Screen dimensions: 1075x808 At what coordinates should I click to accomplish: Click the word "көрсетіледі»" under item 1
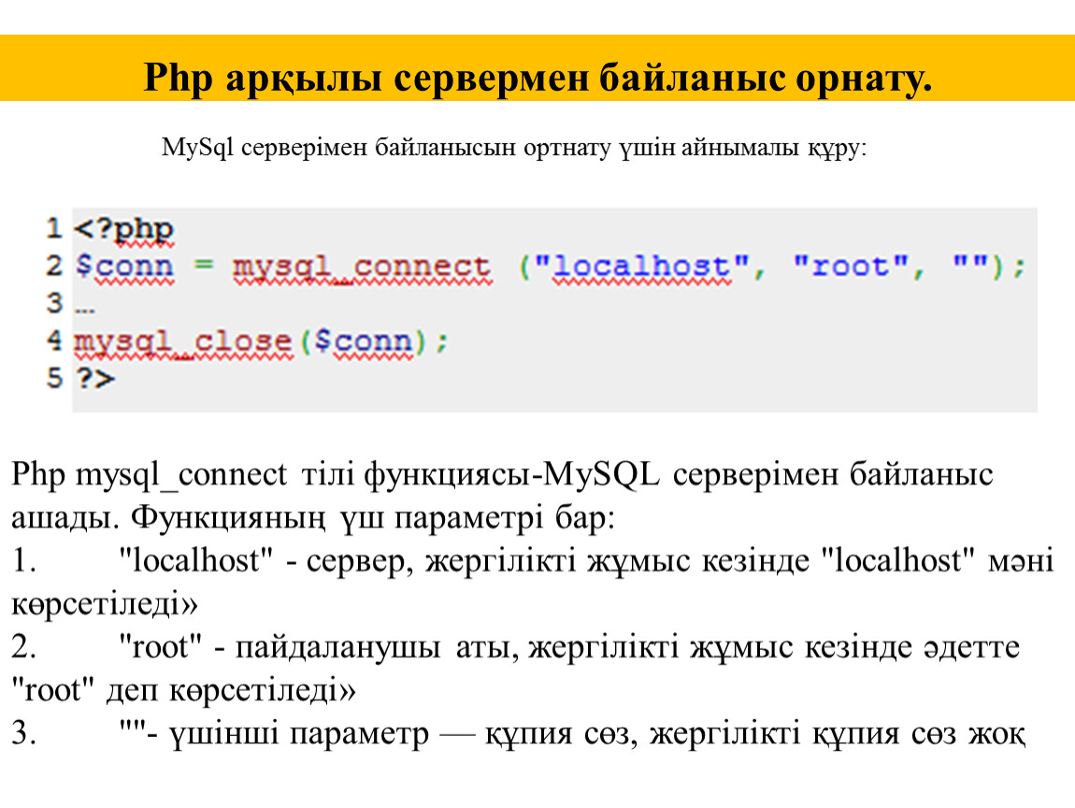coord(104,605)
